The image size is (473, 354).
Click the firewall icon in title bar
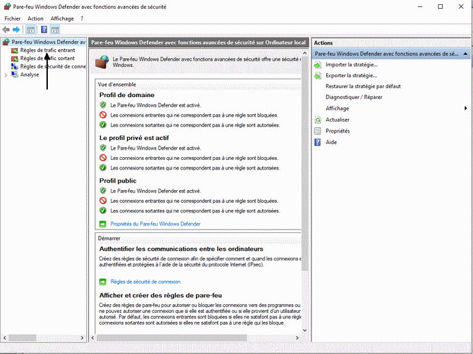[x=7, y=6]
